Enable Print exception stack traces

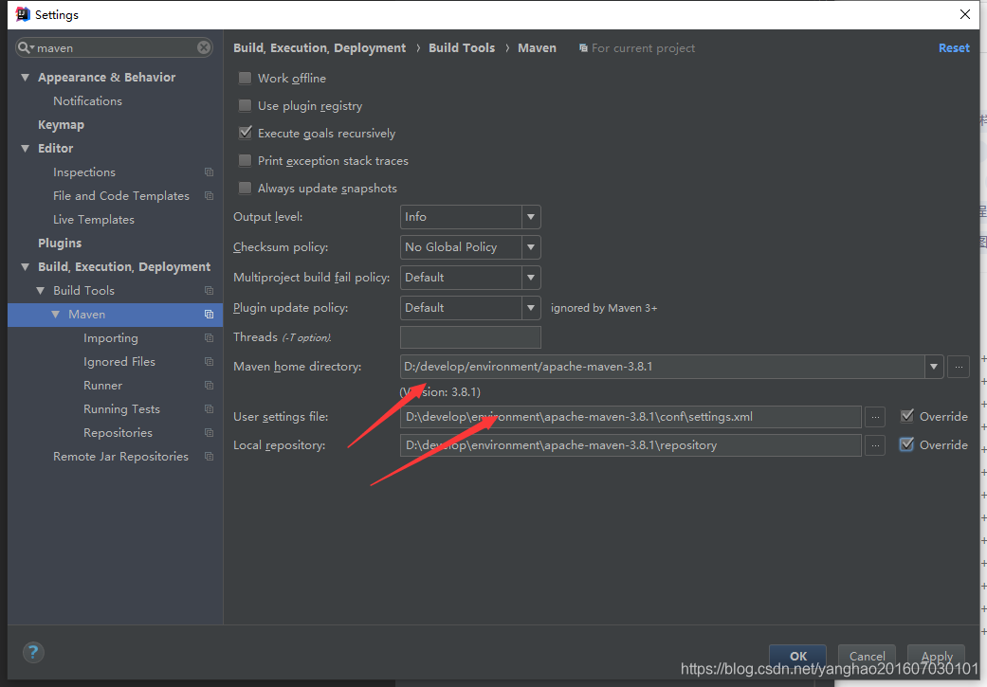coord(245,160)
